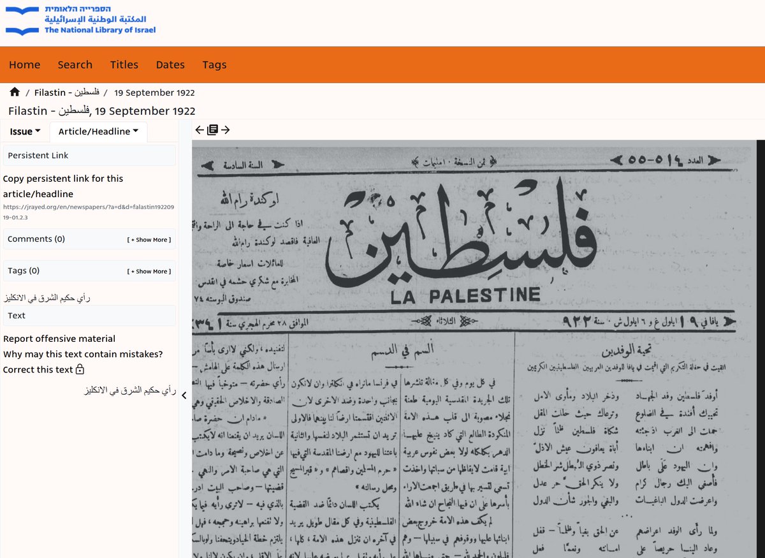Screen dimensions: 765x558
Task: Select the Persistent Link section header
Action: pyautogui.click(x=89, y=156)
